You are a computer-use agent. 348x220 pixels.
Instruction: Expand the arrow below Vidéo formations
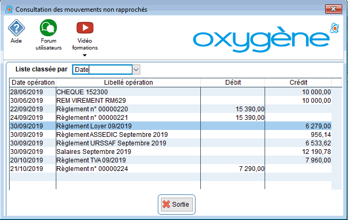(x=85, y=55)
